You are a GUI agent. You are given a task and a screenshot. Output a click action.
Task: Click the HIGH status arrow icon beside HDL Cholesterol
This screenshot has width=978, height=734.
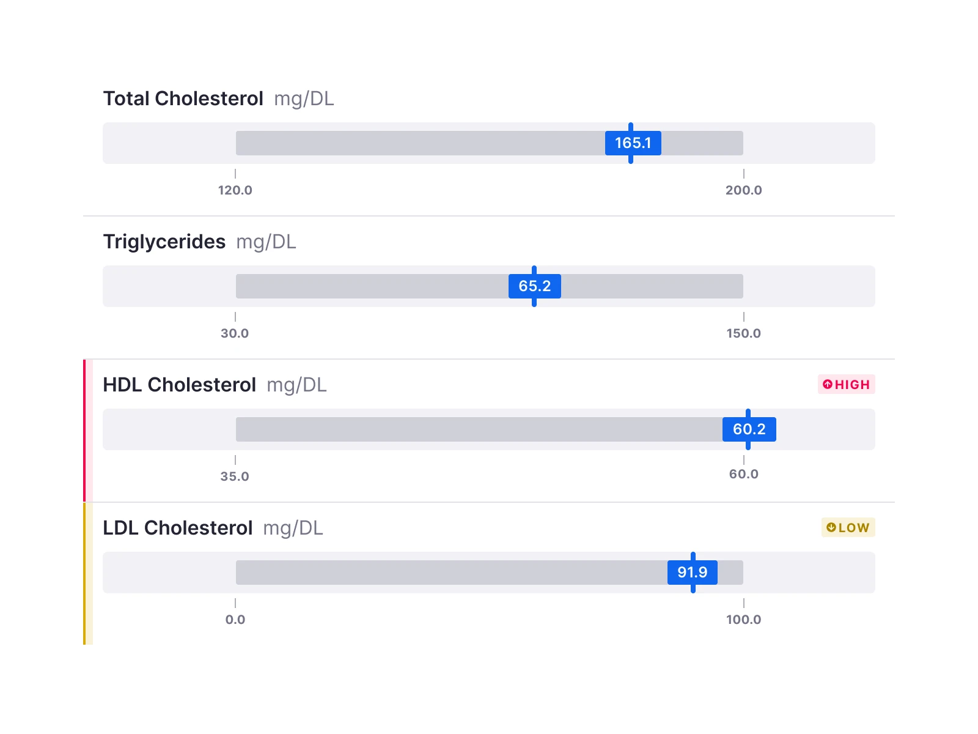[828, 384]
